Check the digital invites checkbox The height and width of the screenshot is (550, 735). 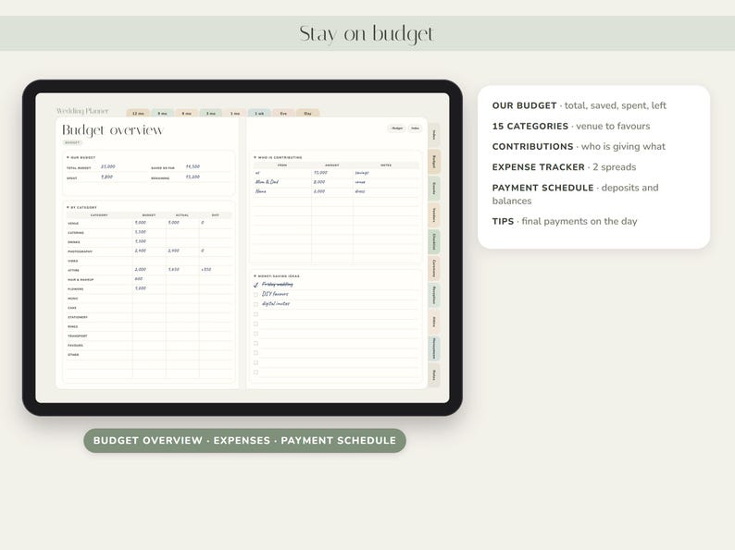click(x=255, y=304)
